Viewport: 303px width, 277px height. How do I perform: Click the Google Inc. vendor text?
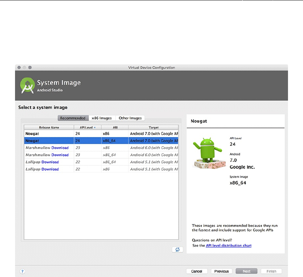[x=242, y=167]
